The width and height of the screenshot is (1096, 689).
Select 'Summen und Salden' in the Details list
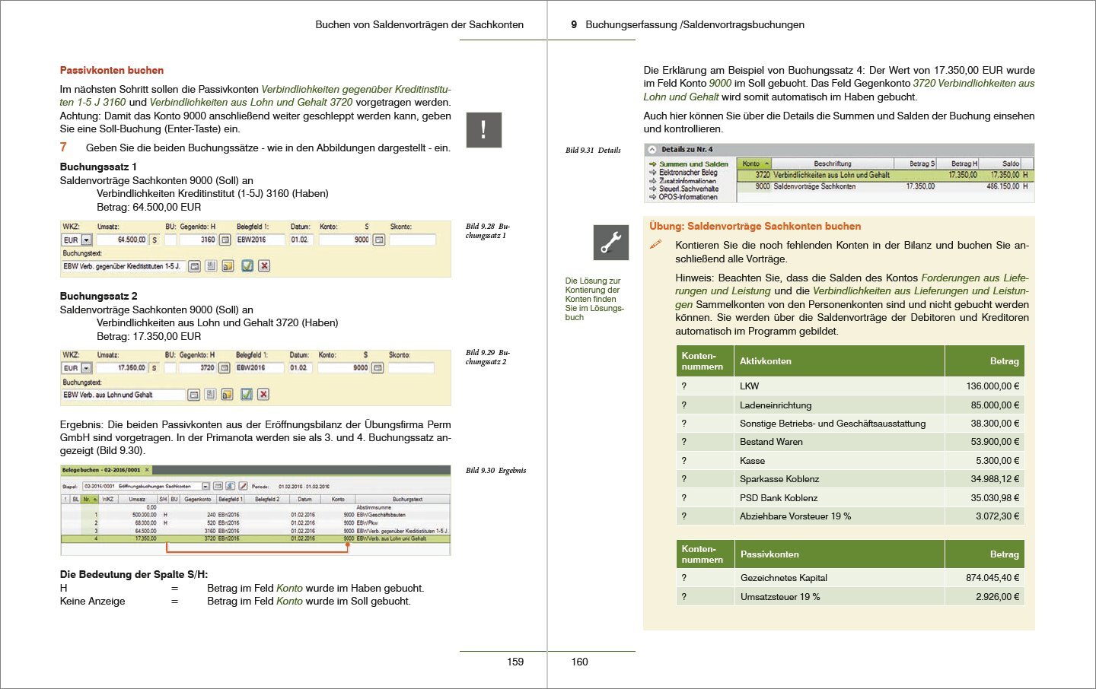click(x=693, y=164)
